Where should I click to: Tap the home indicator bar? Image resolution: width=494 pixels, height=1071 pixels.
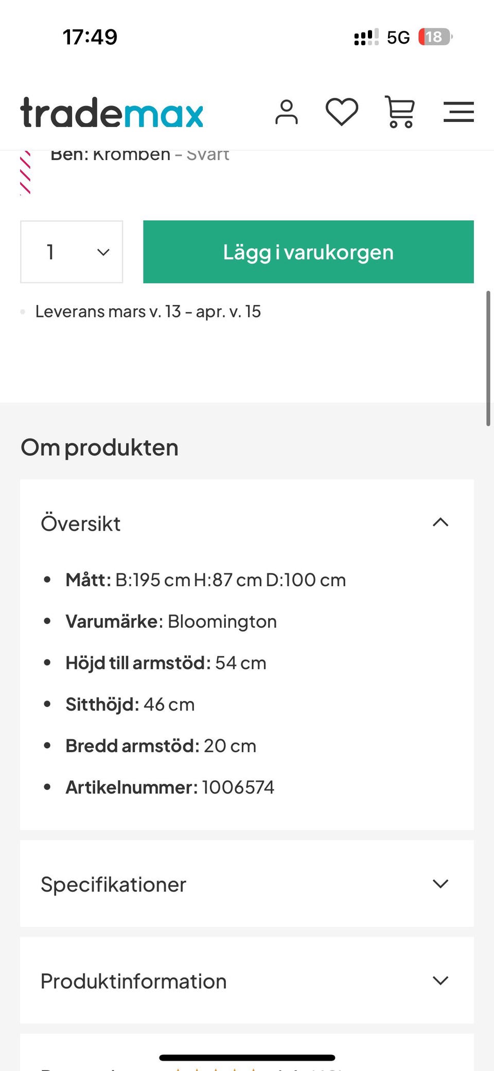click(x=247, y=1058)
